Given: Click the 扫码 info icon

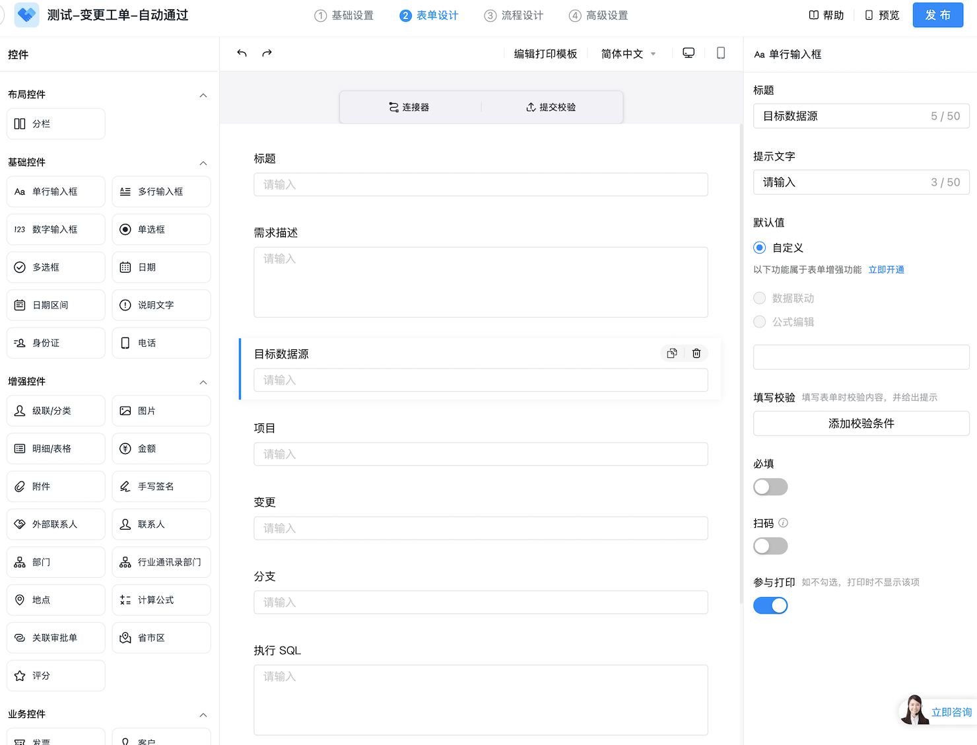Looking at the screenshot, I should coord(783,523).
